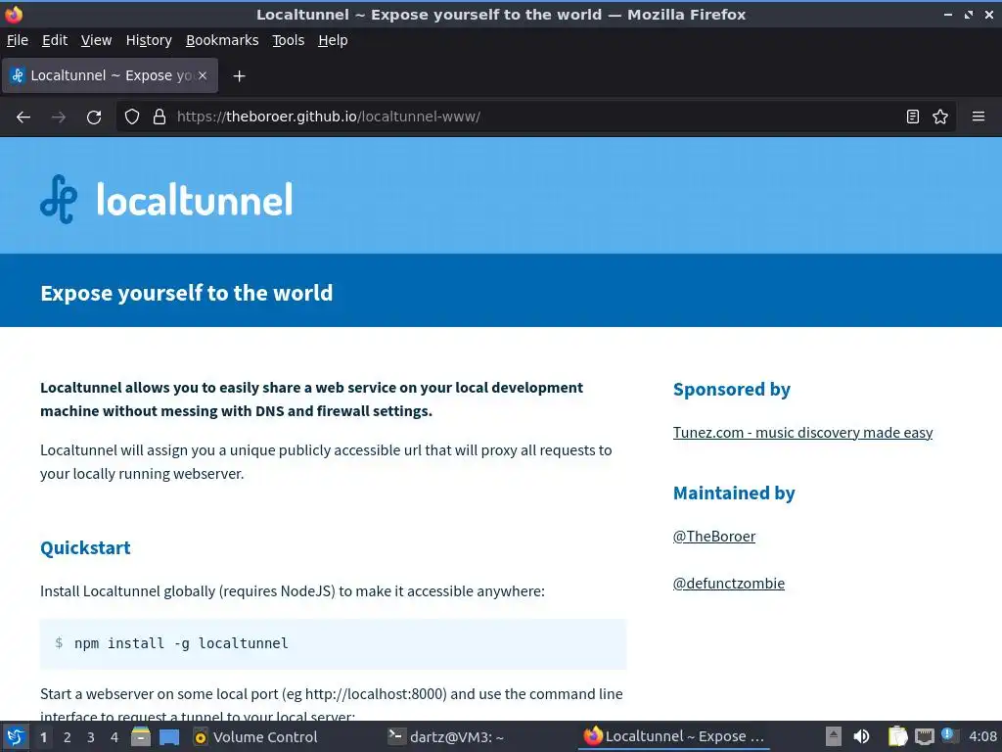Click the Sponsored by heading
Viewport: 1002px width, 752px height.
(x=732, y=390)
